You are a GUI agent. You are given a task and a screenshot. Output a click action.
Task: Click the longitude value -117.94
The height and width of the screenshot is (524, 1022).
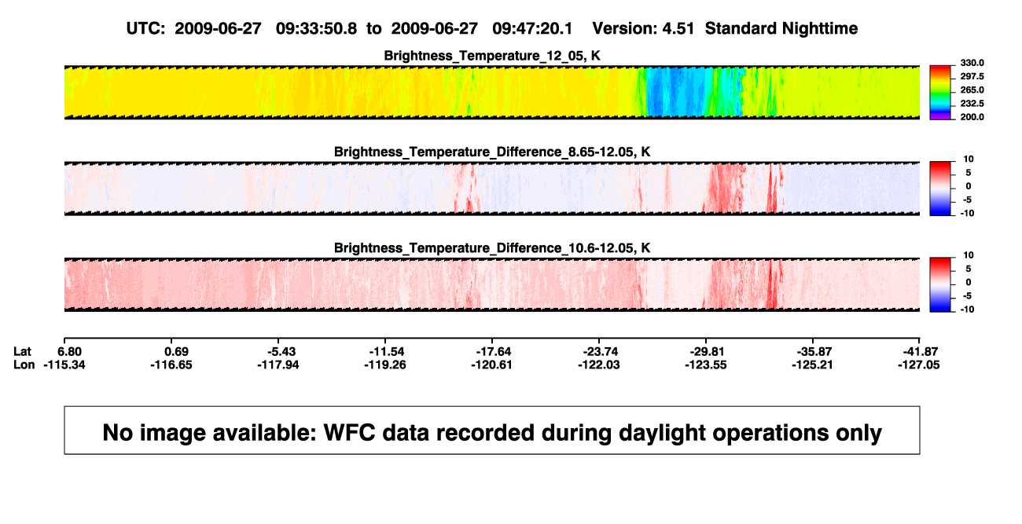278,365
